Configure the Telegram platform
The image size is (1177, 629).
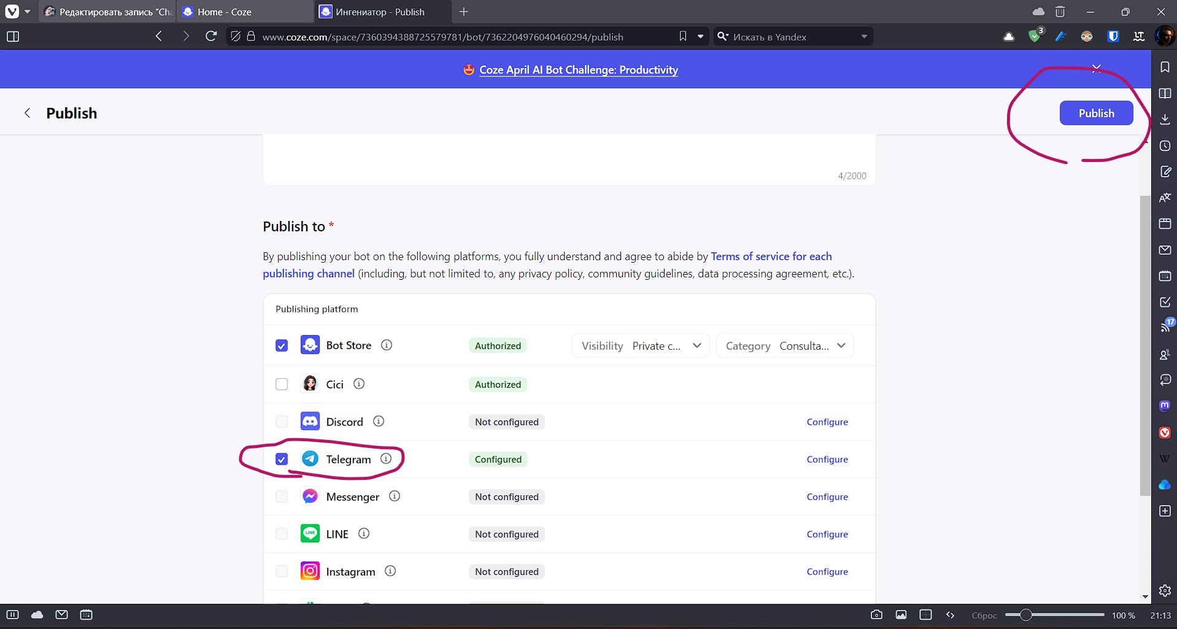pos(827,459)
